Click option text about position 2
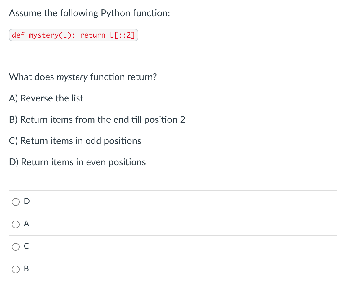Viewport: 341px width, 288px height. coord(97,119)
